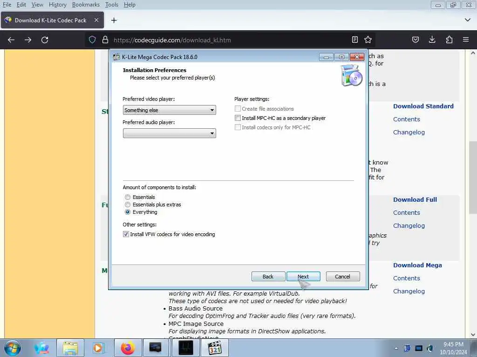Open Contents link under Download Standard
The height and width of the screenshot is (357, 477).
point(406,119)
